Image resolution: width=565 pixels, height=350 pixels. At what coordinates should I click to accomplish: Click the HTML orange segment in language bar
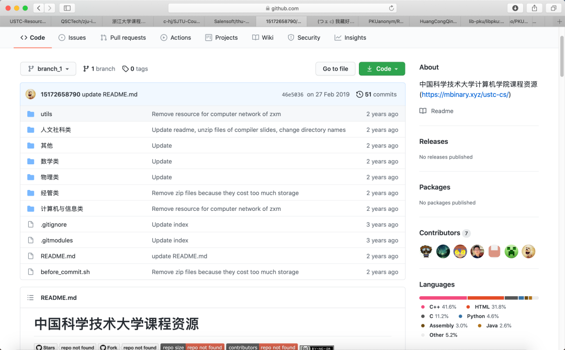(485, 298)
